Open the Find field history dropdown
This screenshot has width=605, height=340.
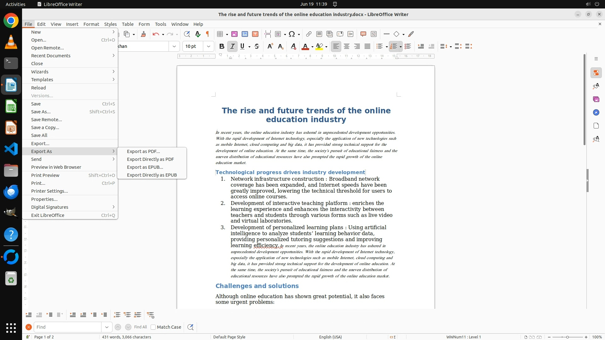[x=107, y=327]
